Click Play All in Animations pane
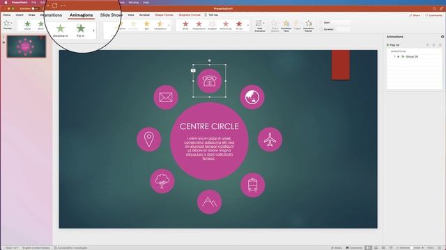Screen dimensions: 446x250 [393, 45]
